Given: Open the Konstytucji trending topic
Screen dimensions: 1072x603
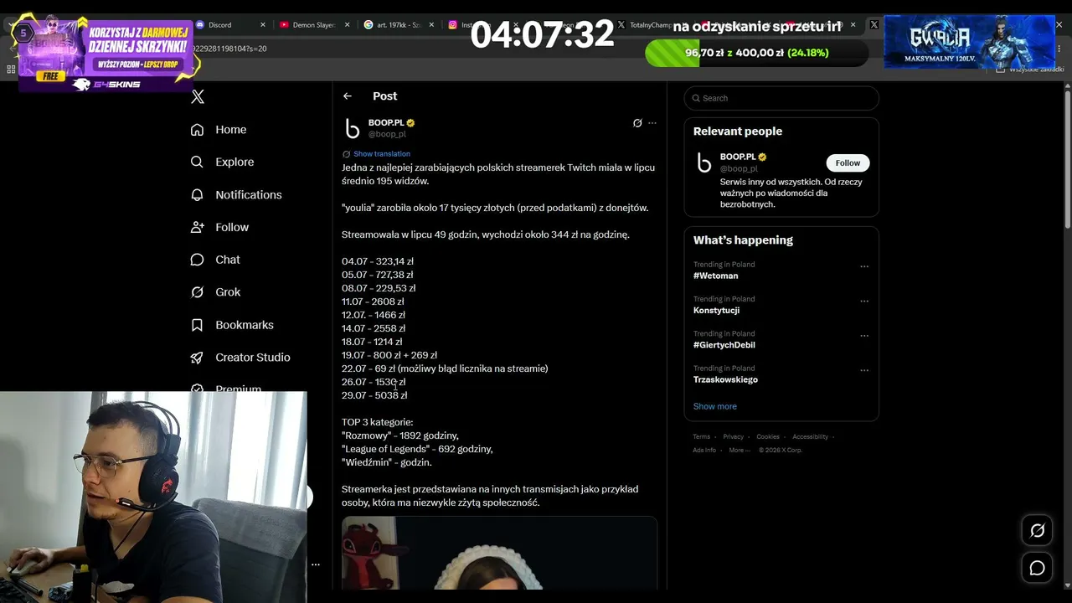Looking at the screenshot, I should [x=716, y=310].
